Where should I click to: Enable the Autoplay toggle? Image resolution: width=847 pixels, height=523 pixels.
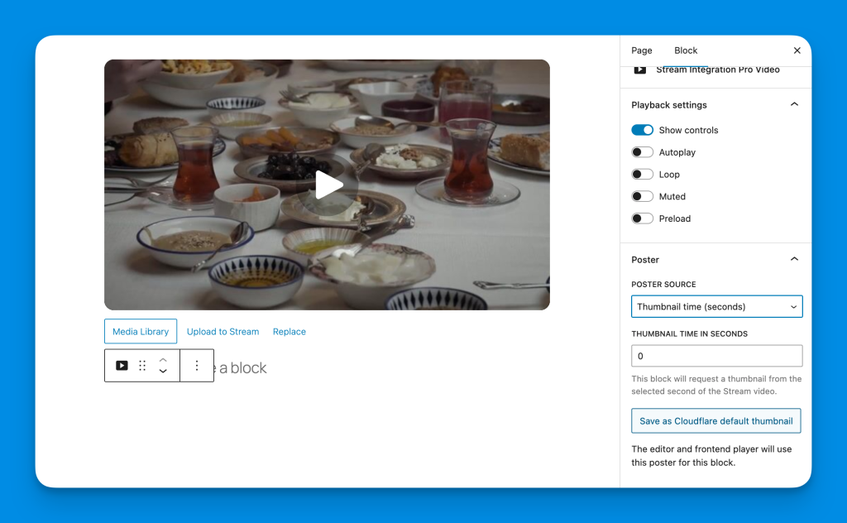643,152
